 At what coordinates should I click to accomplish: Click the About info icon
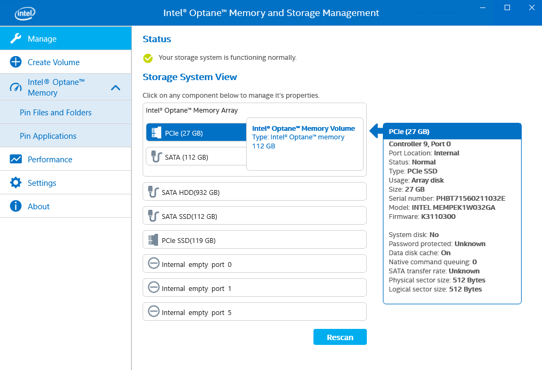(15, 206)
